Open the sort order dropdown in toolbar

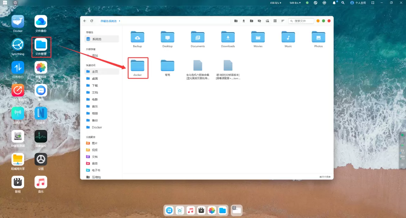coord(282,21)
